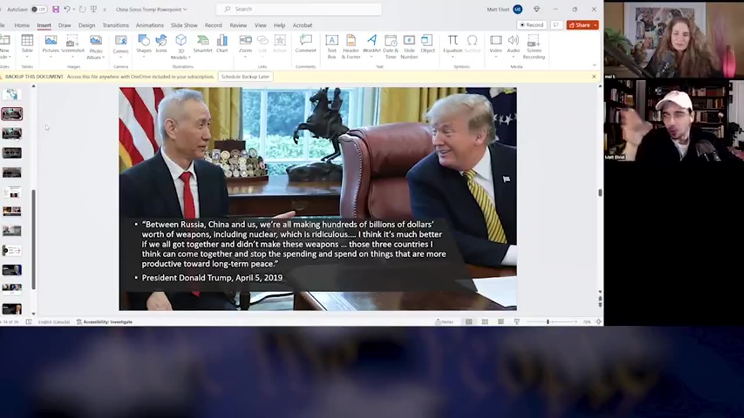Viewport: 744px width, 418px height.
Task: Click Accessibility: Investigate in status bar
Action: tap(105, 322)
